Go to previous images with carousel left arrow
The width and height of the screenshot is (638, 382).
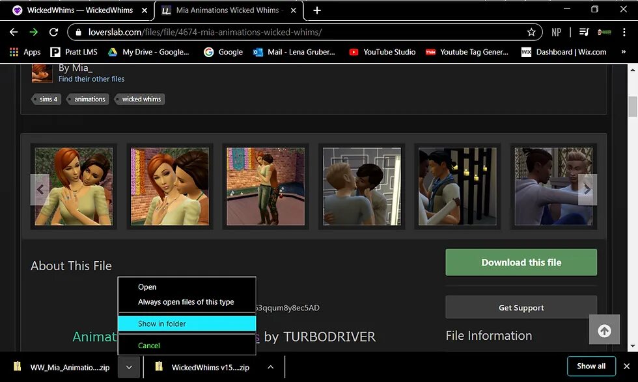pos(40,189)
